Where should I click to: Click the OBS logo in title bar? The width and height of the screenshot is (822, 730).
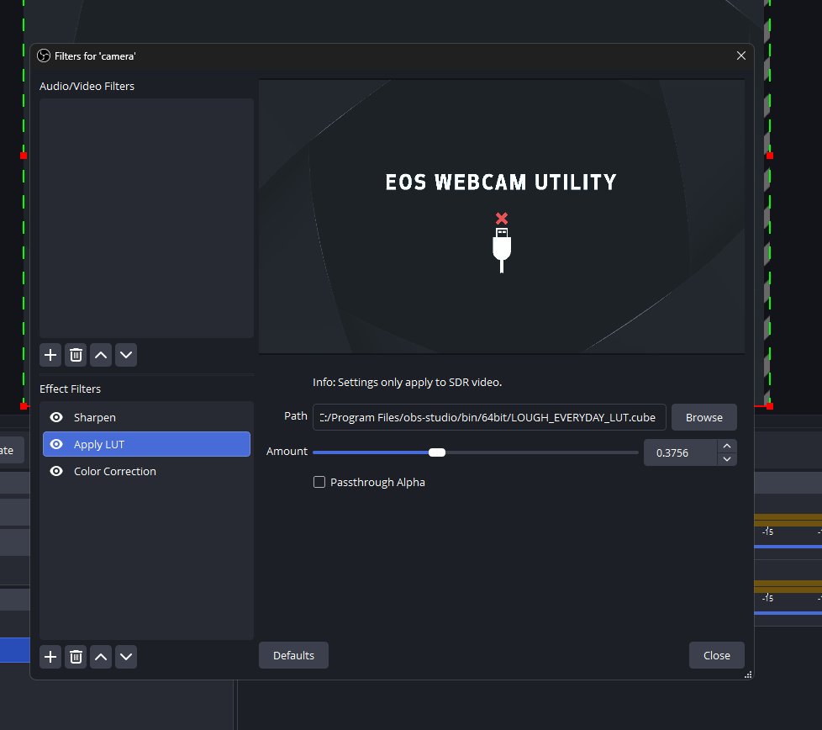tap(44, 56)
